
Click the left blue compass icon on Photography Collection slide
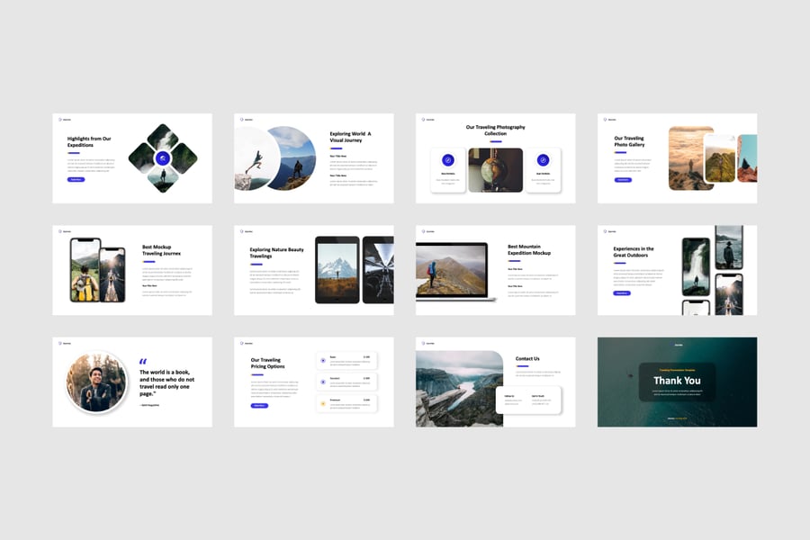[x=447, y=160]
